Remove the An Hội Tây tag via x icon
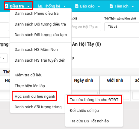 (96, 27)
